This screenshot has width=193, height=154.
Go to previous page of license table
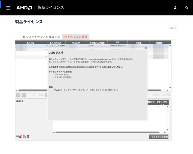(24, 95)
